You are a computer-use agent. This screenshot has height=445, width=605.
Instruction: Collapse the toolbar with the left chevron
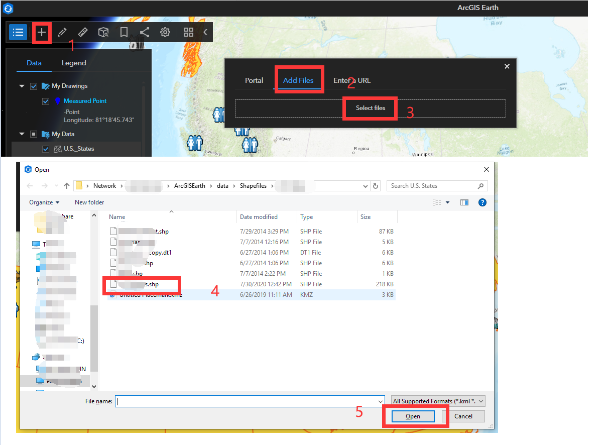tap(205, 33)
